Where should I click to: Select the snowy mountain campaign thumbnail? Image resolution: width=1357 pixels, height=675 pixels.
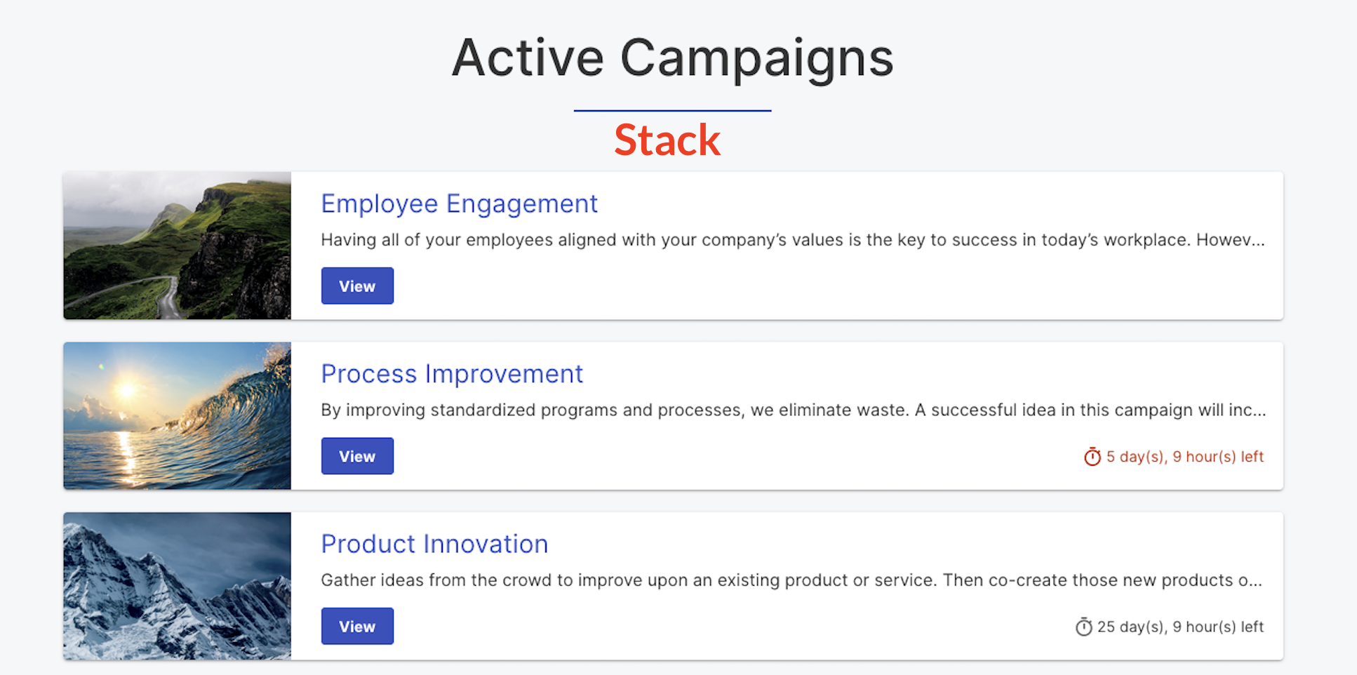[x=177, y=586]
